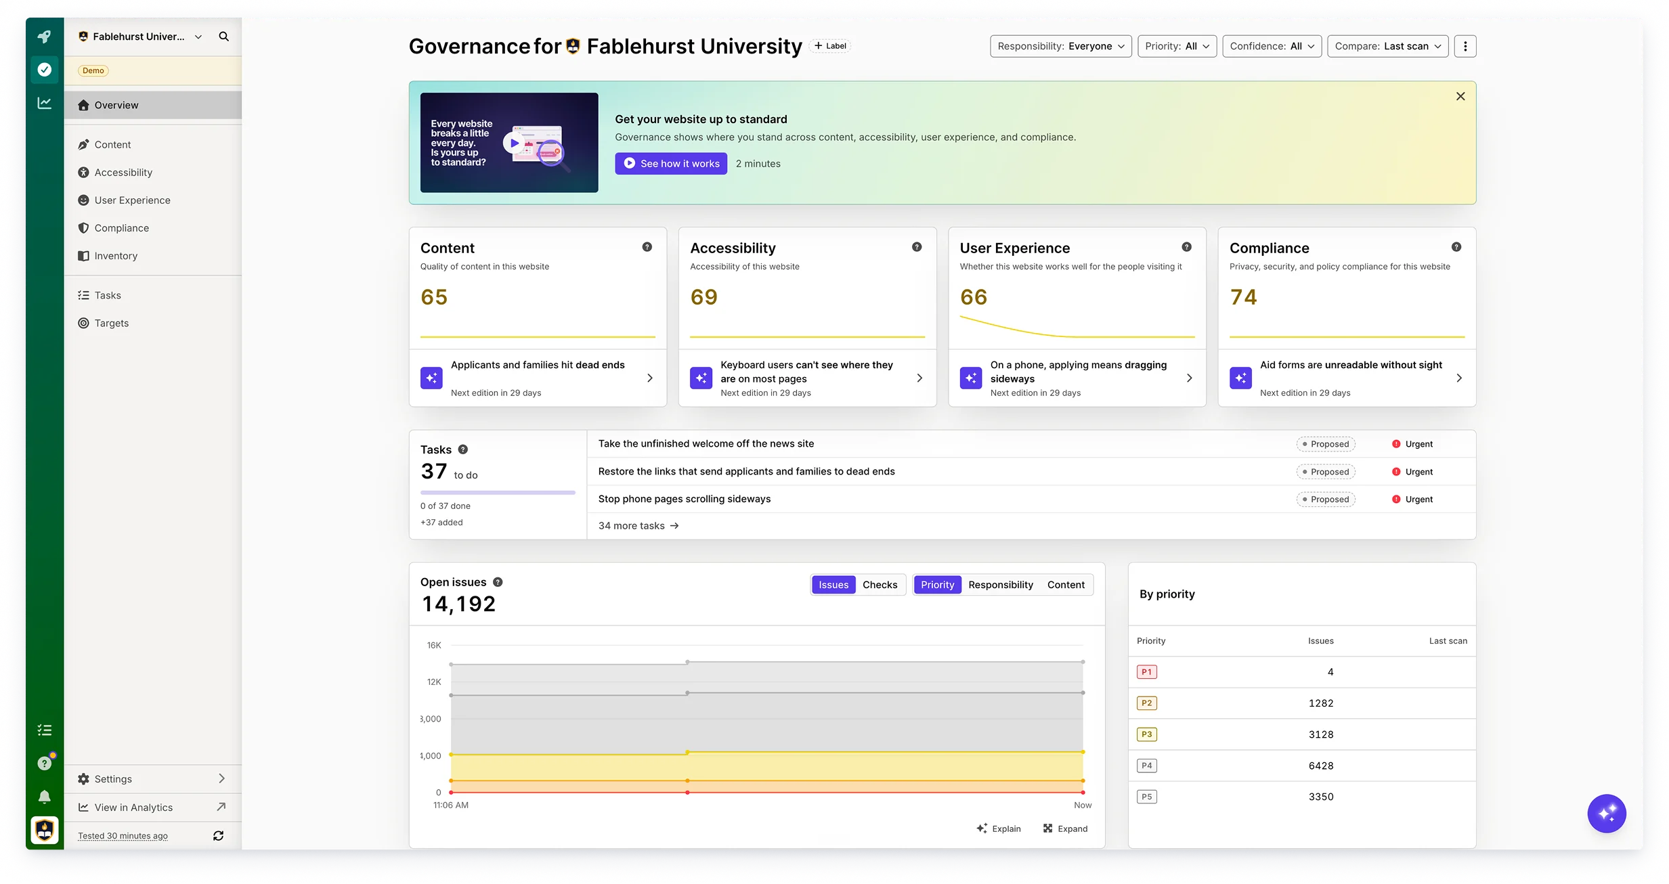
Task: Click Explain below the chart
Action: [x=999, y=828]
